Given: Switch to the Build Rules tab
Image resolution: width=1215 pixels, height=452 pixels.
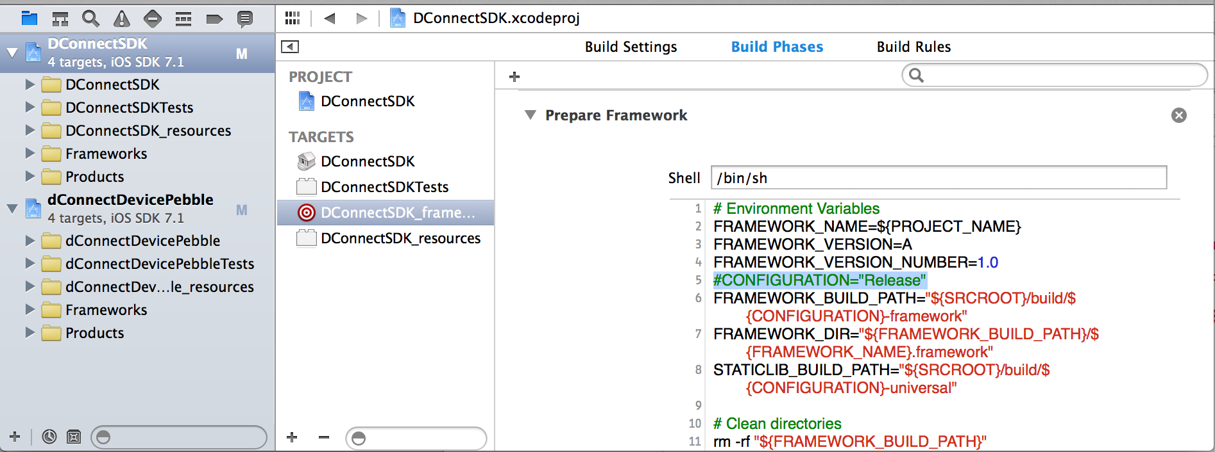Looking at the screenshot, I should coord(913,47).
